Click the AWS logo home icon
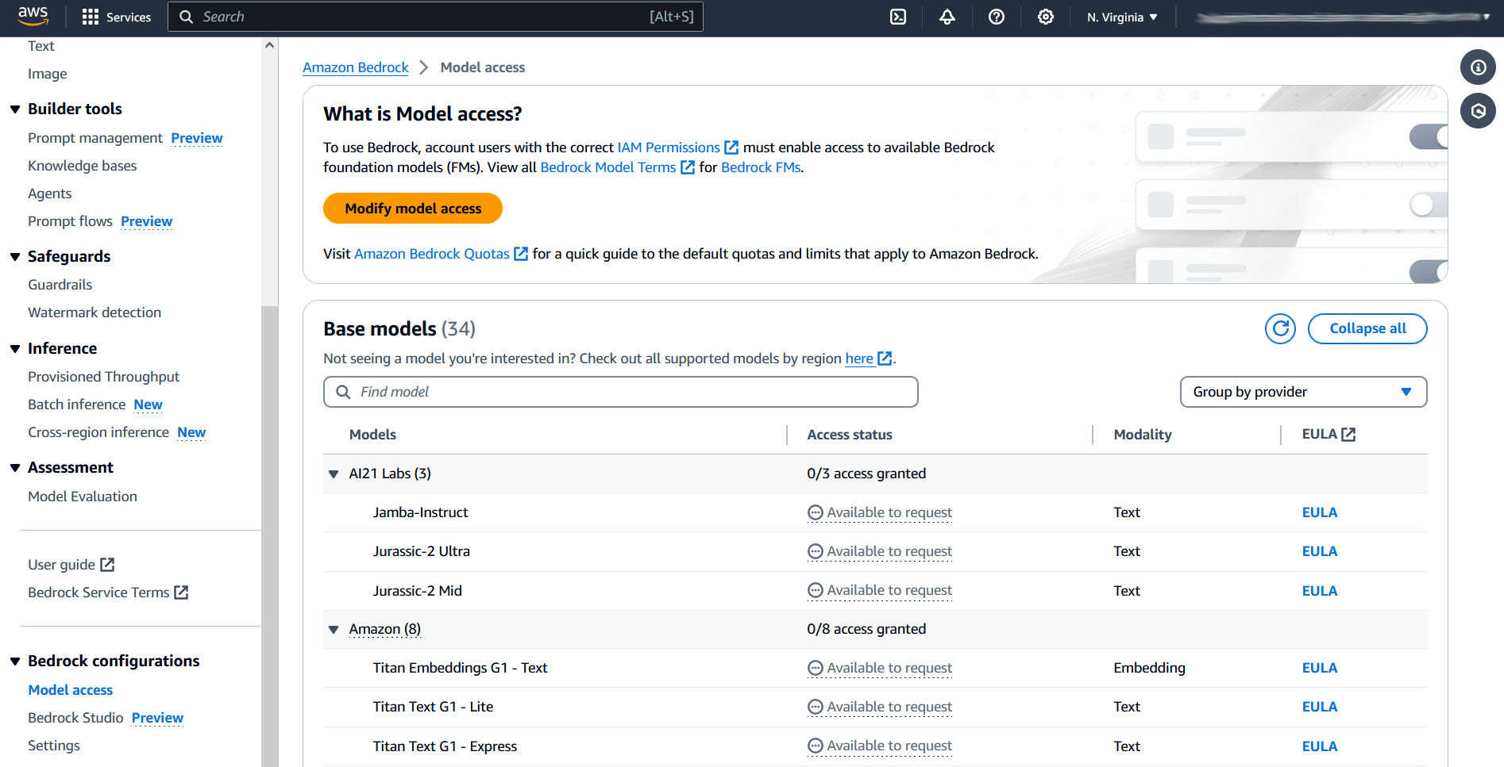This screenshot has height=767, width=1504. pyautogui.click(x=33, y=16)
